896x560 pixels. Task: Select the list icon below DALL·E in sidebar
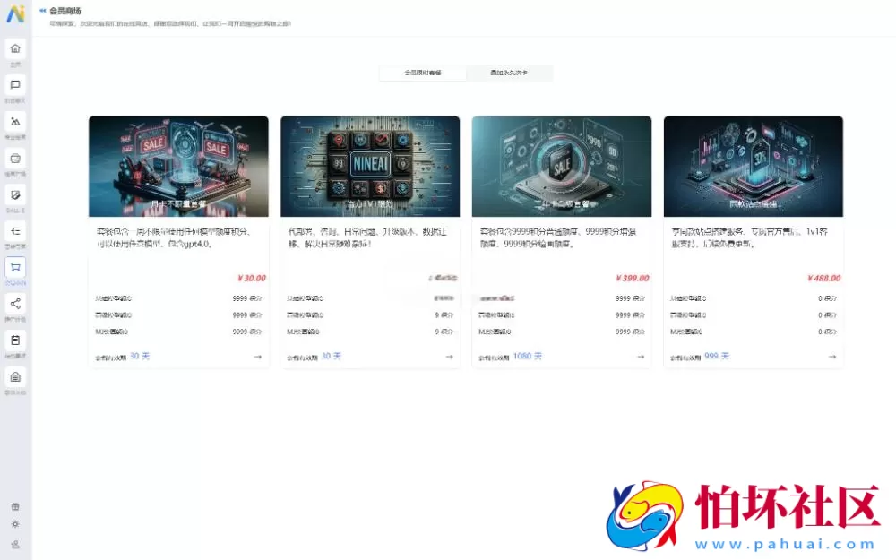[15, 231]
